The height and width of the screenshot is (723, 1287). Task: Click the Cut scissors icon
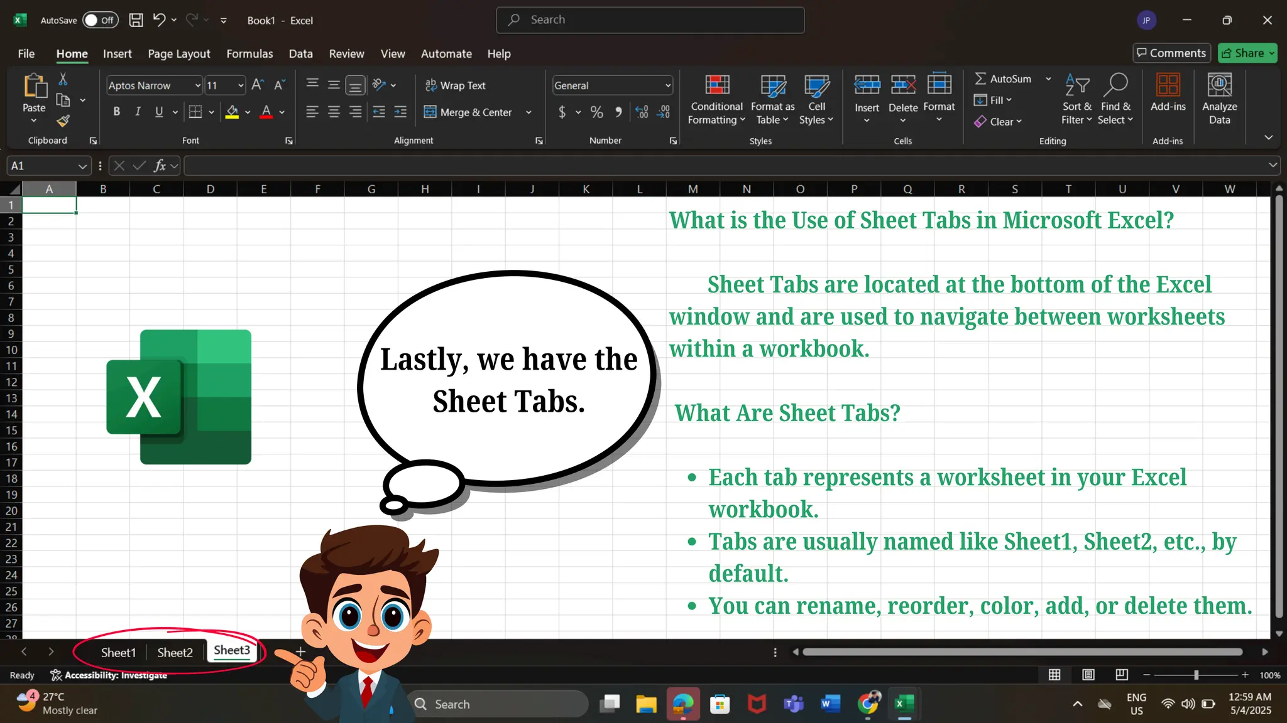63,79
